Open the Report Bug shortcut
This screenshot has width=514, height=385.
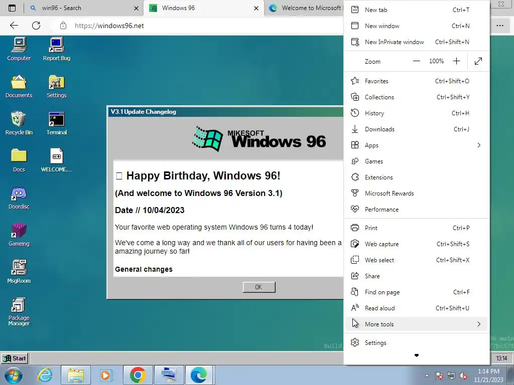click(57, 49)
